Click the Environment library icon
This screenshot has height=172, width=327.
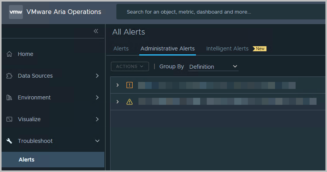(x=9, y=97)
